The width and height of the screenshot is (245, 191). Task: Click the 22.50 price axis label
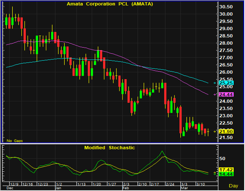tap(226, 123)
